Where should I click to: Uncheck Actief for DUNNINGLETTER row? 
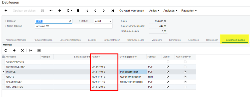point(168,67)
